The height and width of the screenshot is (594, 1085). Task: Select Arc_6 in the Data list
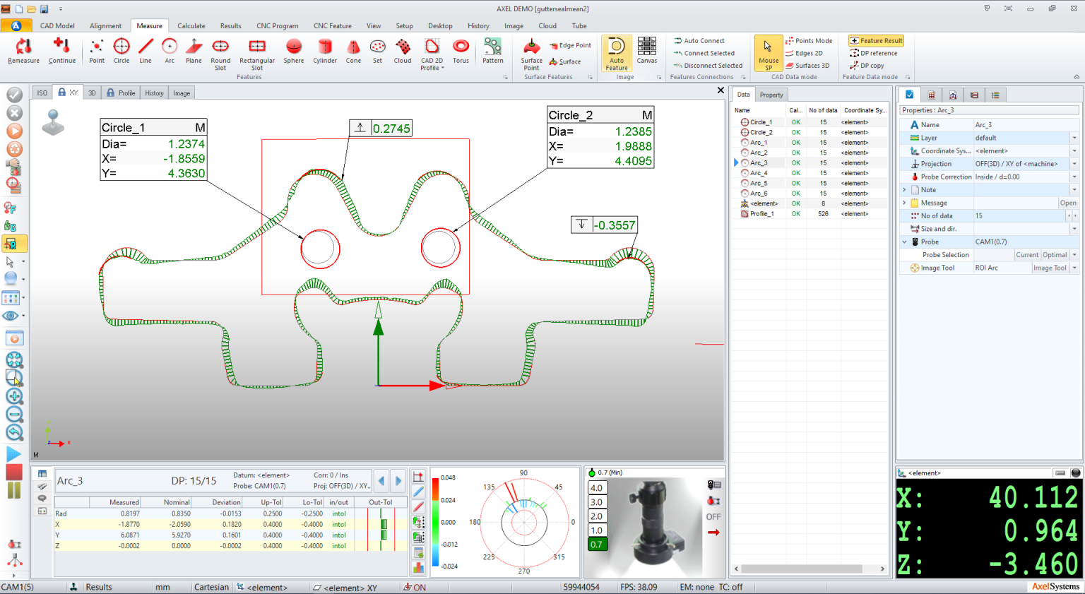click(x=762, y=193)
